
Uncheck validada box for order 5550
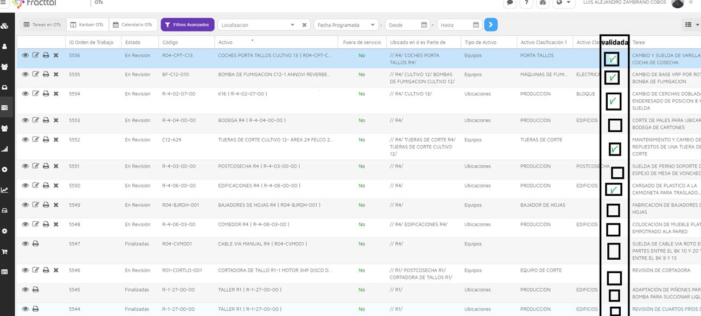pyautogui.click(x=613, y=190)
